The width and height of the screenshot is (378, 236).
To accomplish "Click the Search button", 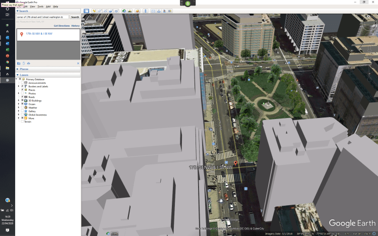I will click(x=75, y=17).
